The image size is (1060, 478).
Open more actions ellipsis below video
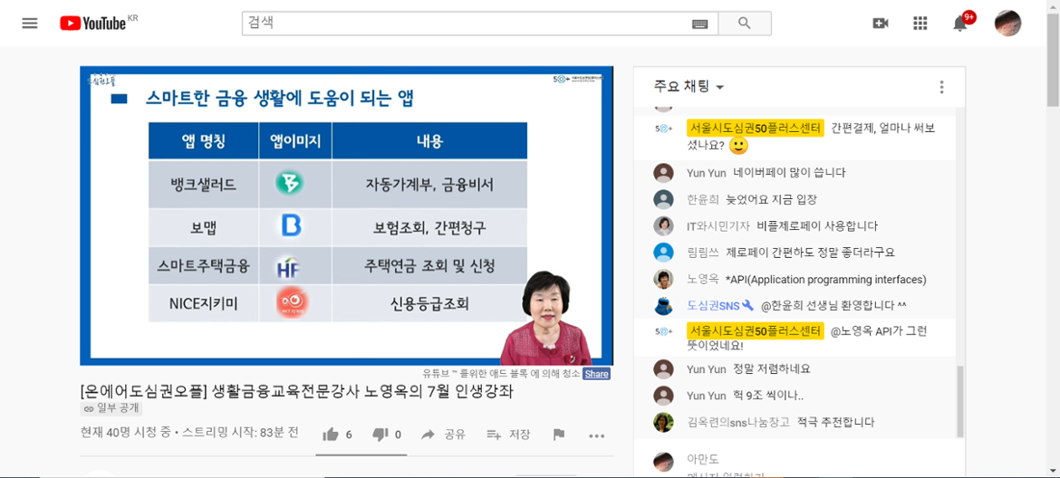point(596,435)
